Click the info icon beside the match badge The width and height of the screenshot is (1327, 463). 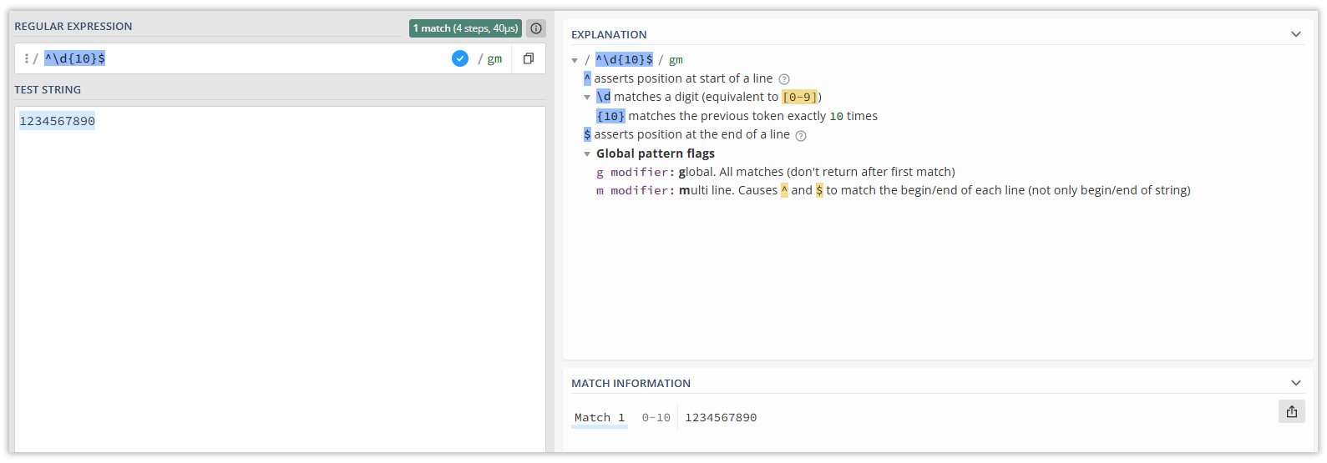(536, 28)
